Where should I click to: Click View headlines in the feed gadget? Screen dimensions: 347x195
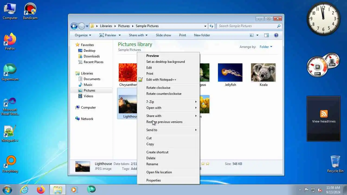pos(324,121)
